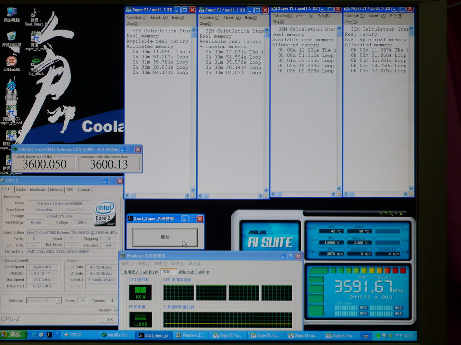
Task: Open the Srart_Super_Pi desktop shortcut
Action: click(x=35, y=17)
